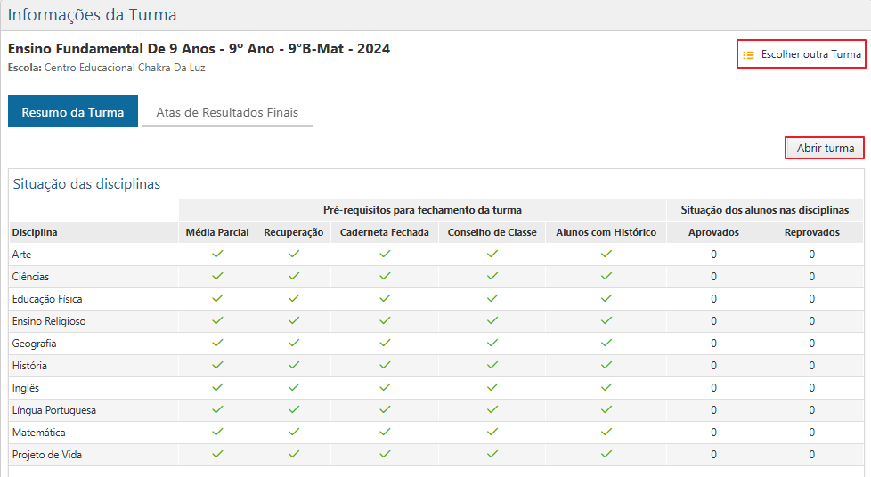The height and width of the screenshot is (477, 871).
Task: Click the Alunos com Histórico checkmark for Geografia
Action: coord(606,343)
